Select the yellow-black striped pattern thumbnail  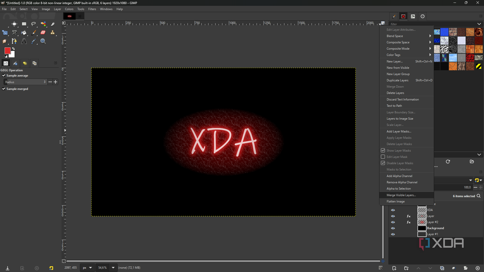coord(479,66)
